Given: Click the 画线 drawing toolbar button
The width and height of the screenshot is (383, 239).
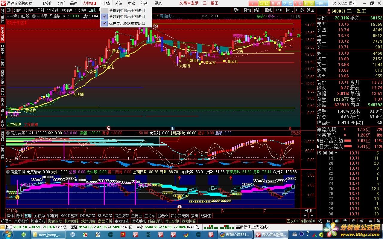Looking at the screenshot, I should 268,10.
